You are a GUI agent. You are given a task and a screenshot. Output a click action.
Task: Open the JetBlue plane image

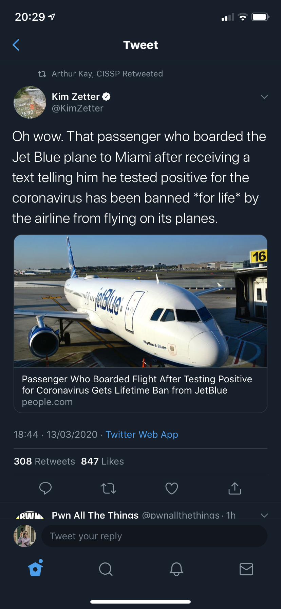140,301
